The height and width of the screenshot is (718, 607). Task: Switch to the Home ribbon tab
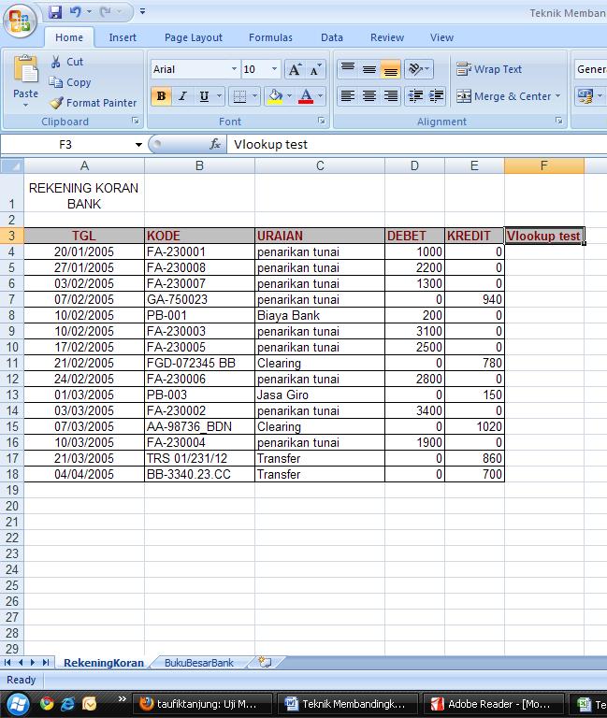69,37
